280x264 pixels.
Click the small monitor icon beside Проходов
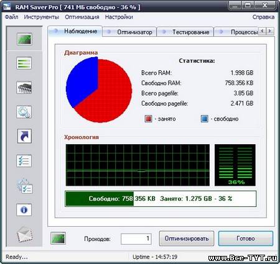[x=58, y=239]
